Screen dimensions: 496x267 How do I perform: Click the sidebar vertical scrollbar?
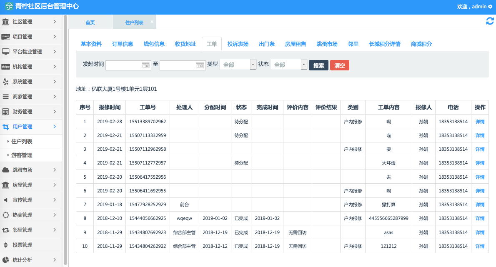pyautogui.click(x=65, y=139)
